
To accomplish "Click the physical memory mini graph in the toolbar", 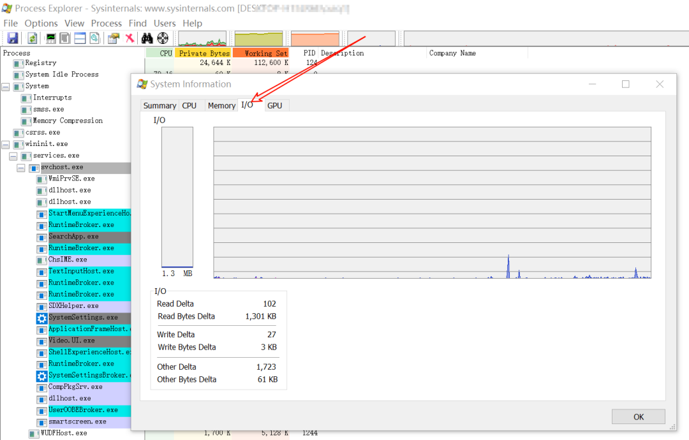I will 315,39.
